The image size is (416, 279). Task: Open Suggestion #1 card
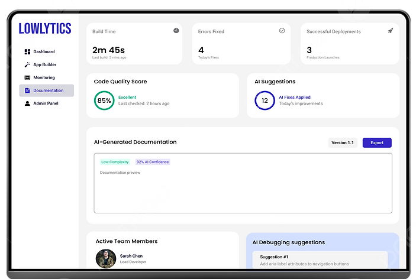[320, 260]
